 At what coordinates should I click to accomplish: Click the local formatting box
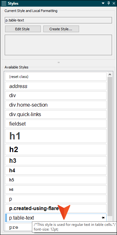coord(58,45)
